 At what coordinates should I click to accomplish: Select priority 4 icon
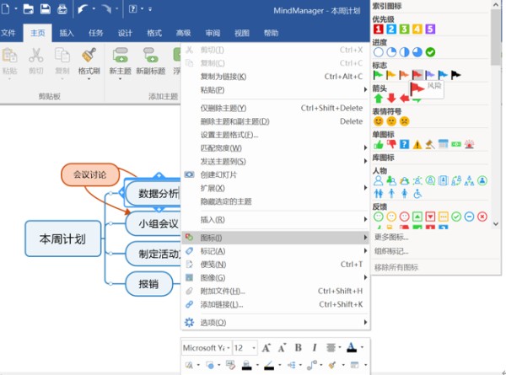pyautogui.click(x=417, y=29)
